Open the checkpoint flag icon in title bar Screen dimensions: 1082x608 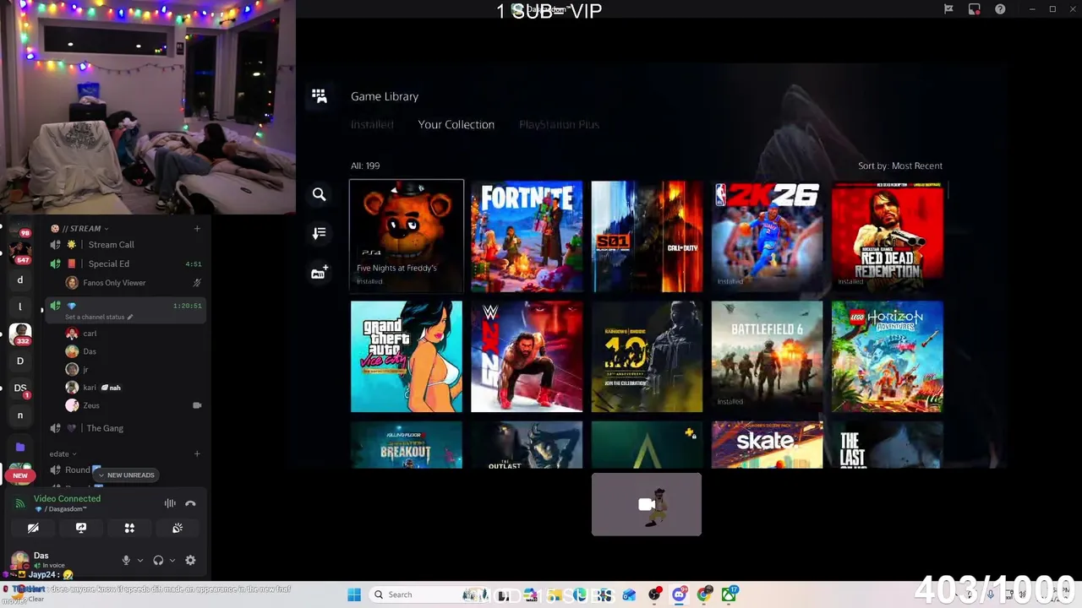click(x=948, y=9)
